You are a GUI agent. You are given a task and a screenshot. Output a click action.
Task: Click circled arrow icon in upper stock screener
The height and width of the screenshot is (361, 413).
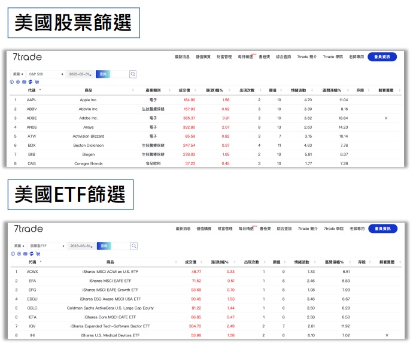pos(18,82)
